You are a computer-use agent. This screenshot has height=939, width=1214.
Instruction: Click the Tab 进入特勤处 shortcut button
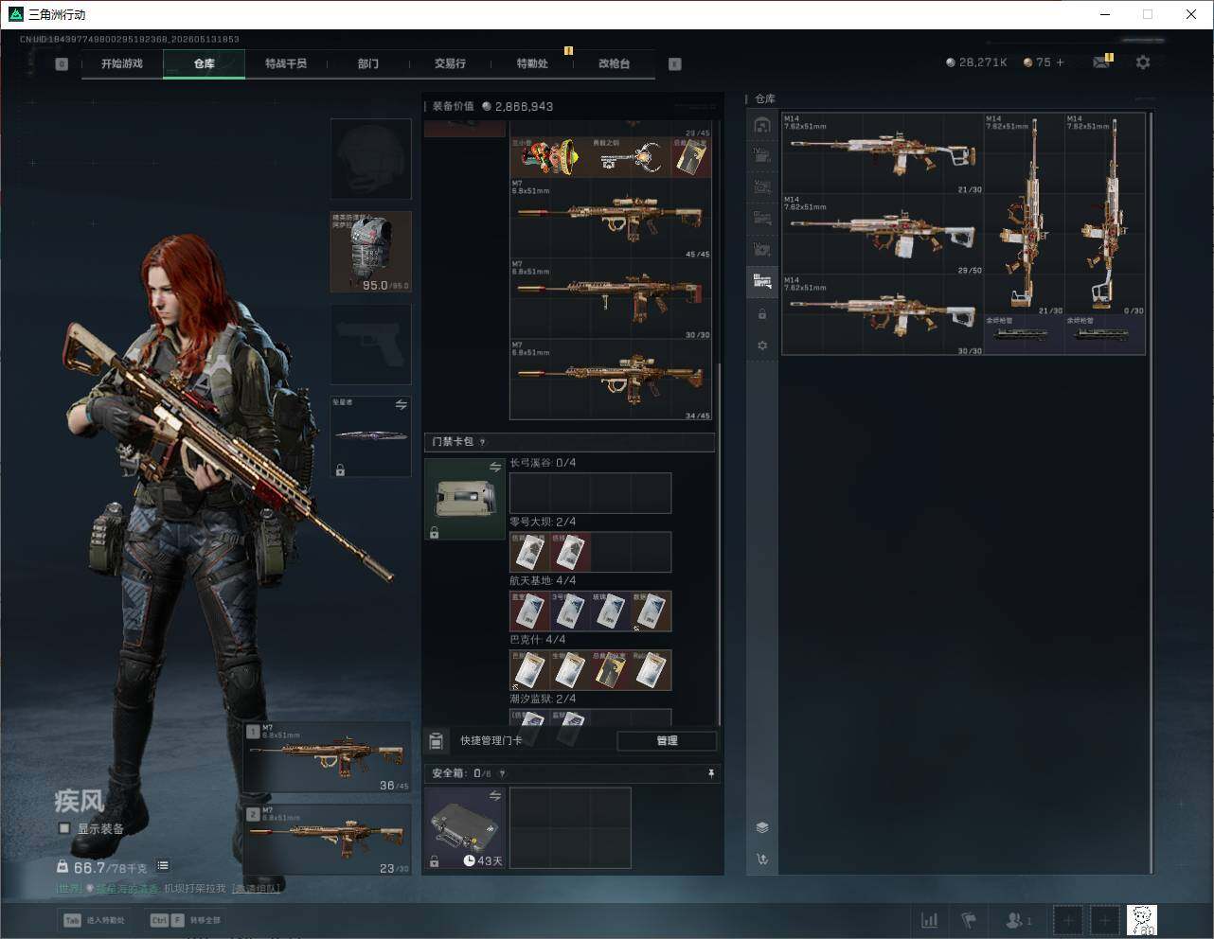pyautogui.click(x=95, y=920)
